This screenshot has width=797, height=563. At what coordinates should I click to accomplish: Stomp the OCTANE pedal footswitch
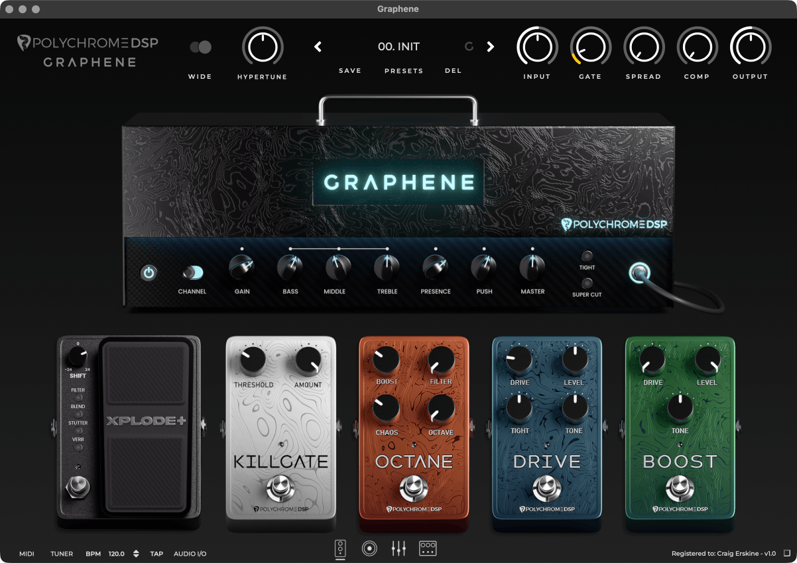pyautogui.click(x=414, y=489)
